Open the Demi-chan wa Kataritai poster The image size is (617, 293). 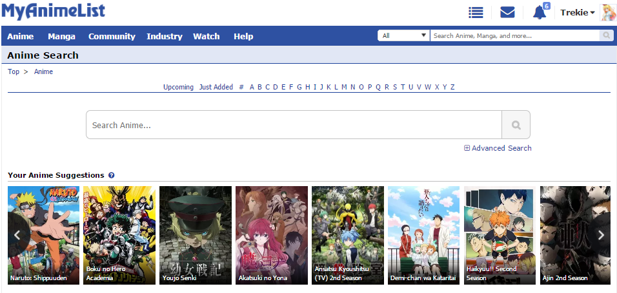point(424,235)
